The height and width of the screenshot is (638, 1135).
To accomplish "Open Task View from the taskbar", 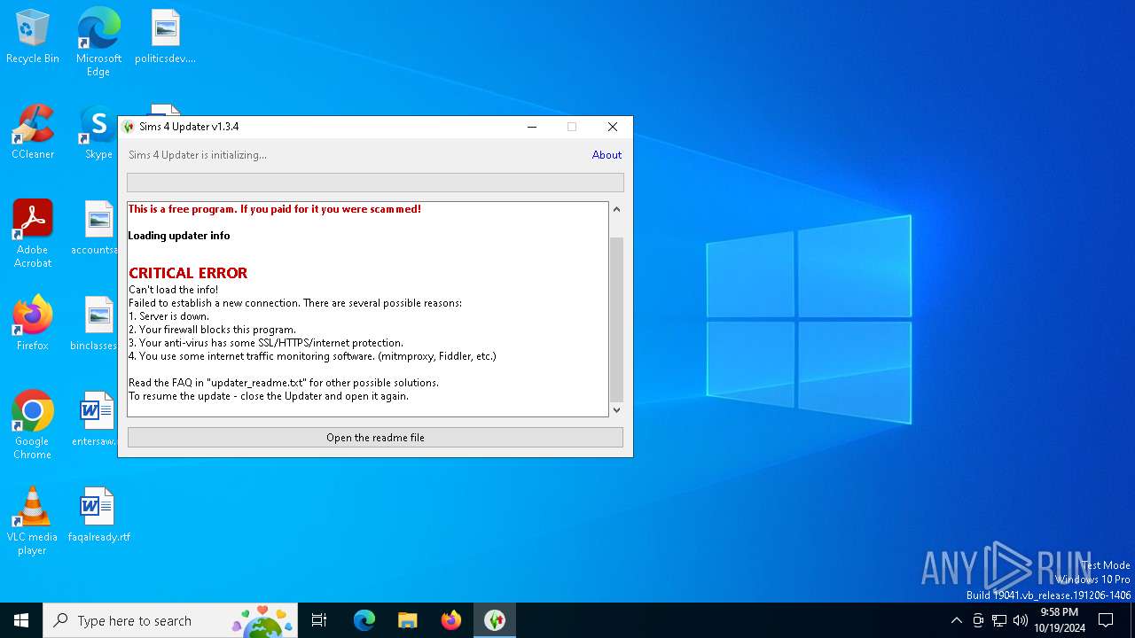I will click(x=319, y=620).
